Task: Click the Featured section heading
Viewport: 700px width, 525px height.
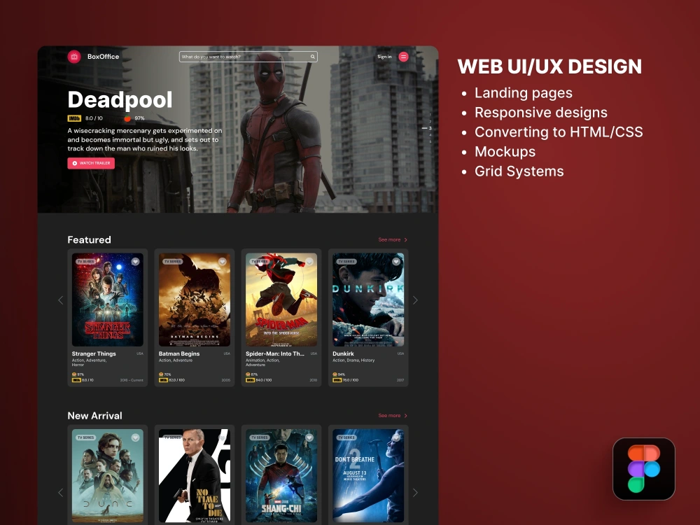Action: 90,239
